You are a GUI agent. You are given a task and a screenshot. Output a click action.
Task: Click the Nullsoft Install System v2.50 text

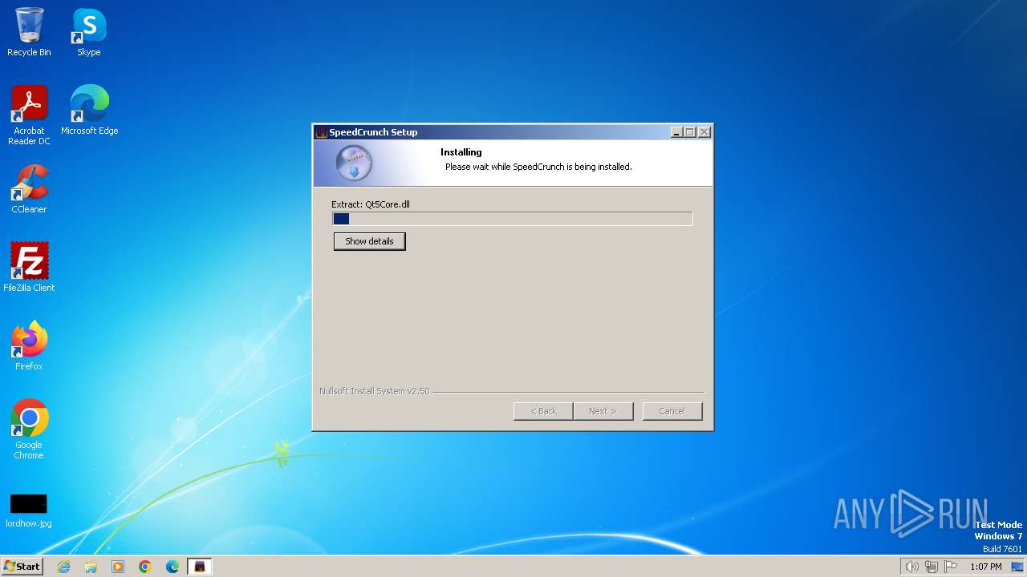click(x=375, y=391)
